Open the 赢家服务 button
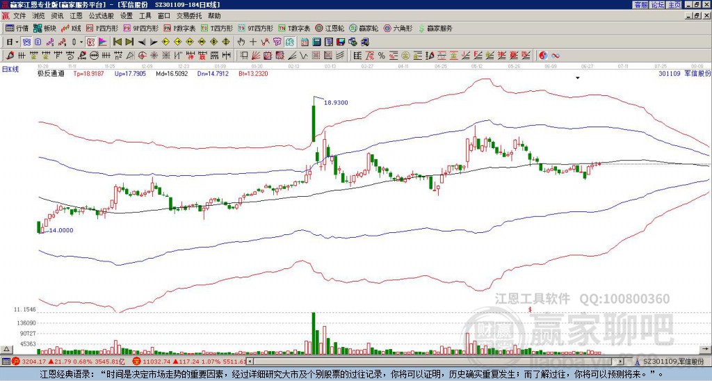The height and width of the screenshot is (381, 712). click(x=435, y=28)
